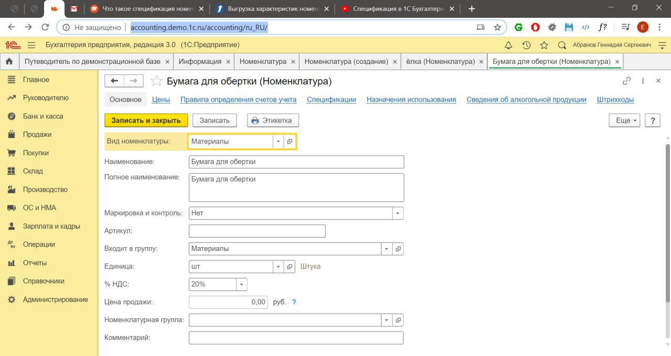Expand the Единица dropdown arrow
The image size is (671, 356).
278,266
